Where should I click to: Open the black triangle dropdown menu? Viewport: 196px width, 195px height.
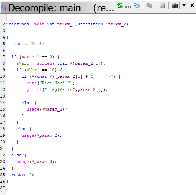(184, 5)
